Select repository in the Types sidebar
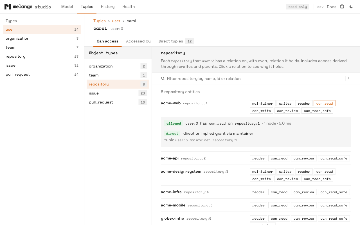The image size is (360, 225). [x=42, y=56]
